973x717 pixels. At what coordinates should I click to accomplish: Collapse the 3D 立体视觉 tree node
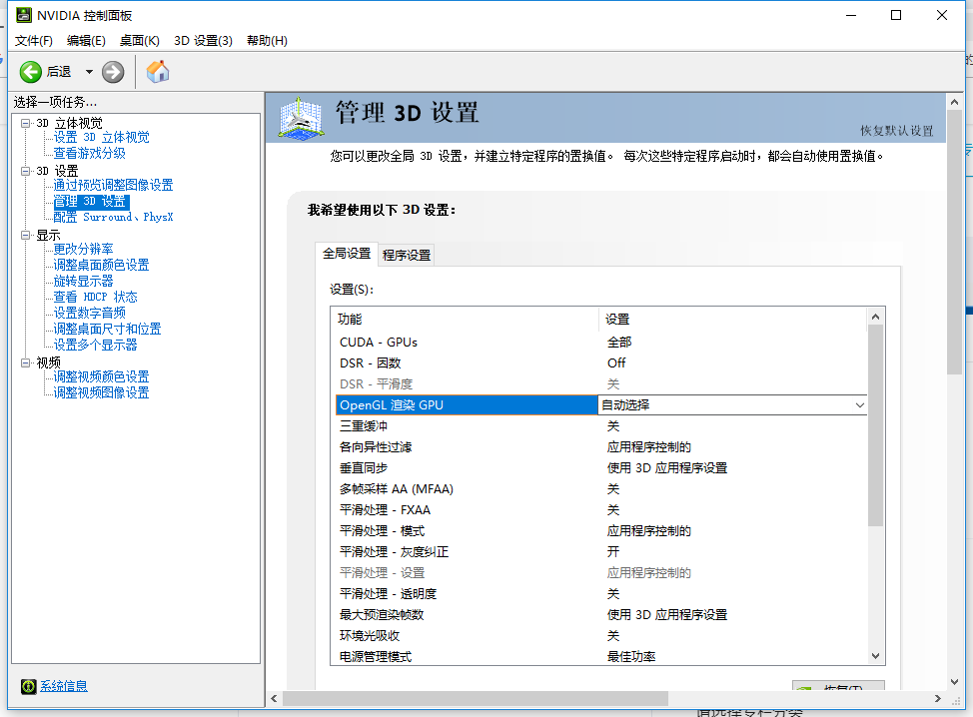click(x=25, y=123)
